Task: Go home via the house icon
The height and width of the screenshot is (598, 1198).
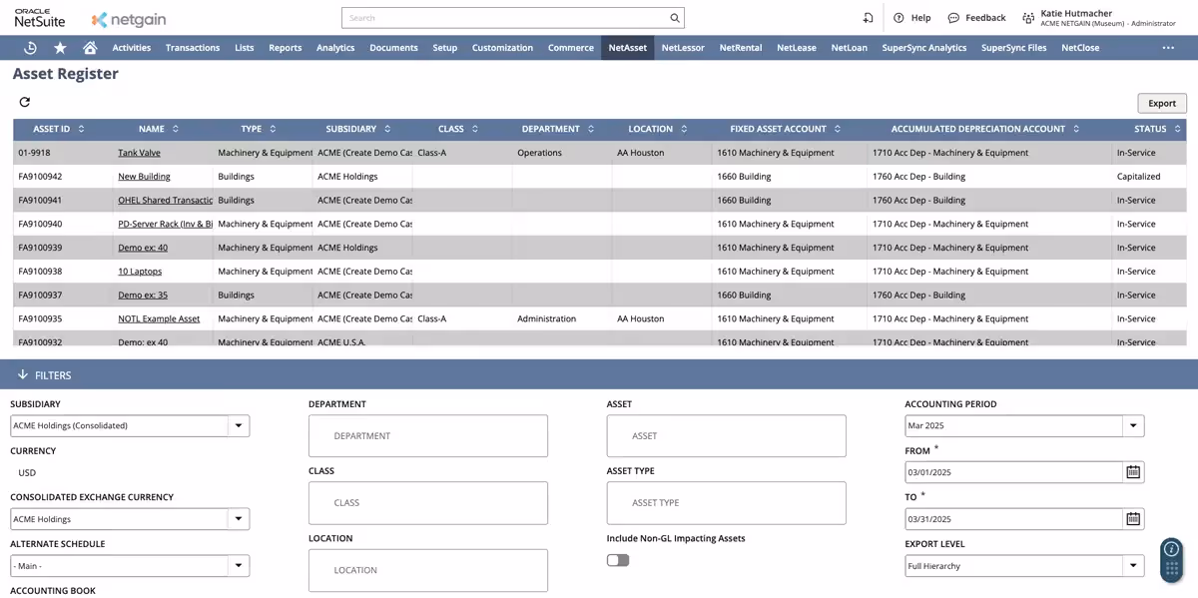Action: (x=88, y=47)
